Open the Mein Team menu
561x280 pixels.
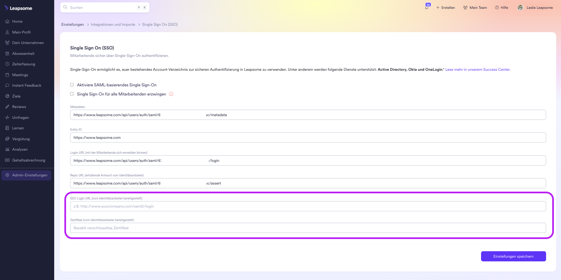475,7
